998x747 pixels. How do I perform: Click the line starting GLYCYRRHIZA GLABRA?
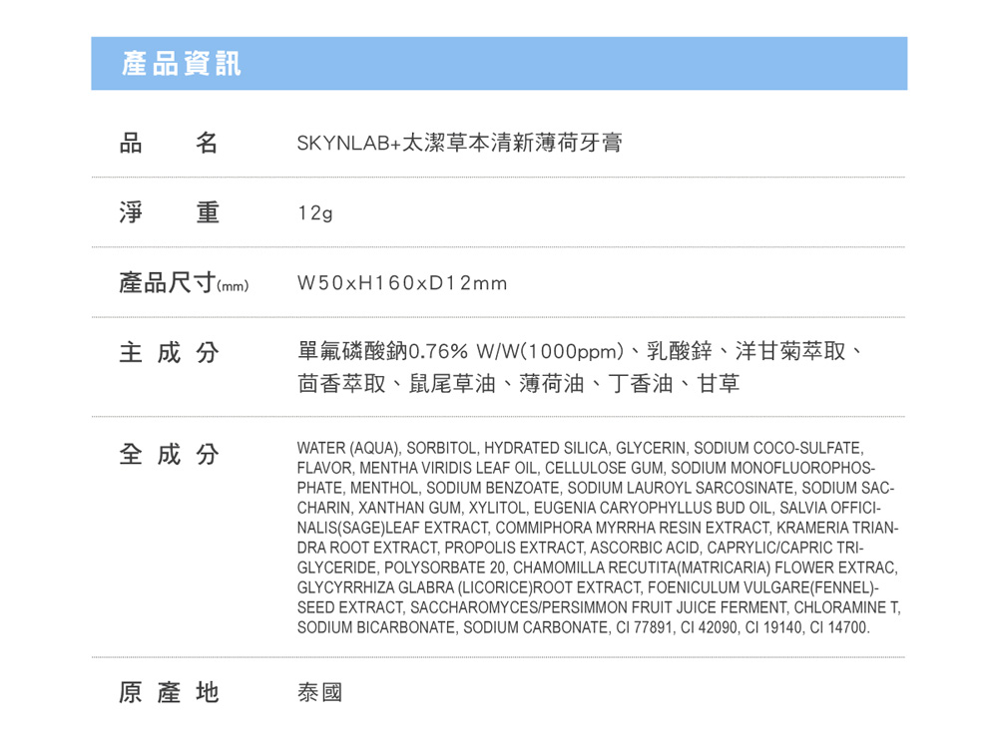pos(588,587)
